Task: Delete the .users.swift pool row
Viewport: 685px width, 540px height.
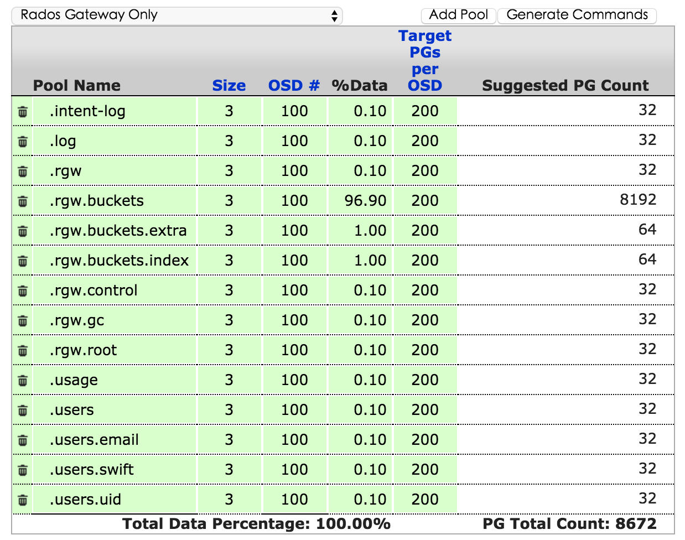Action: coord(23,470)
